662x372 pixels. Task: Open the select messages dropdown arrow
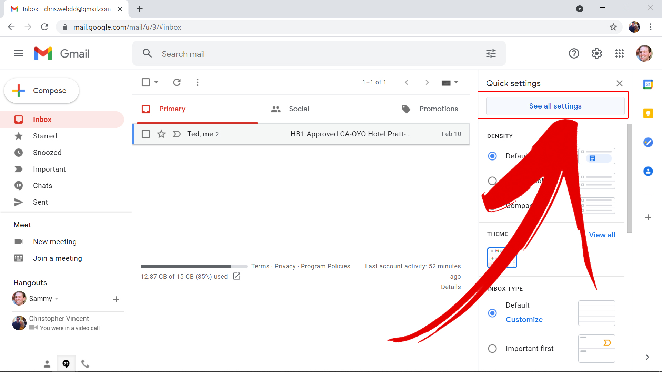(x=156, y=82)
